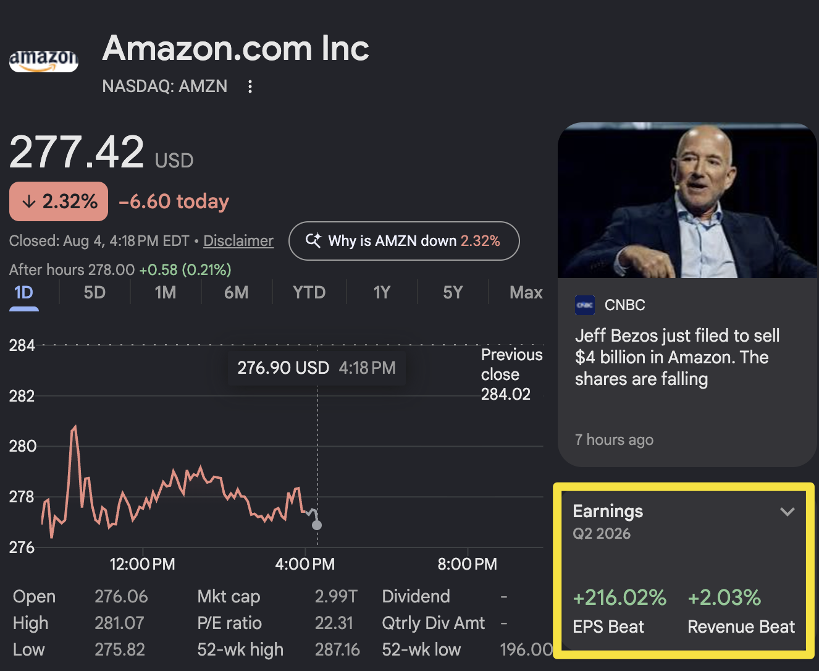
Task: Click the down arrow percent change badge
Action: point(59,201)
